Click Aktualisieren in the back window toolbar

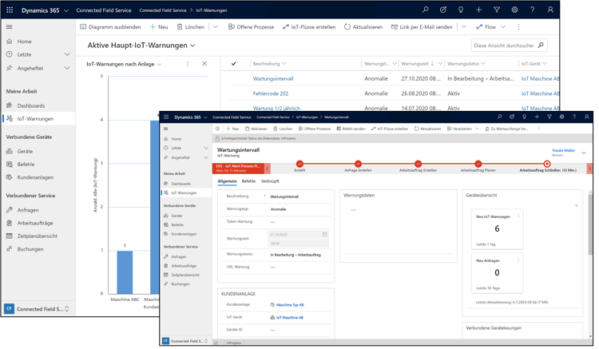point(363,27)
